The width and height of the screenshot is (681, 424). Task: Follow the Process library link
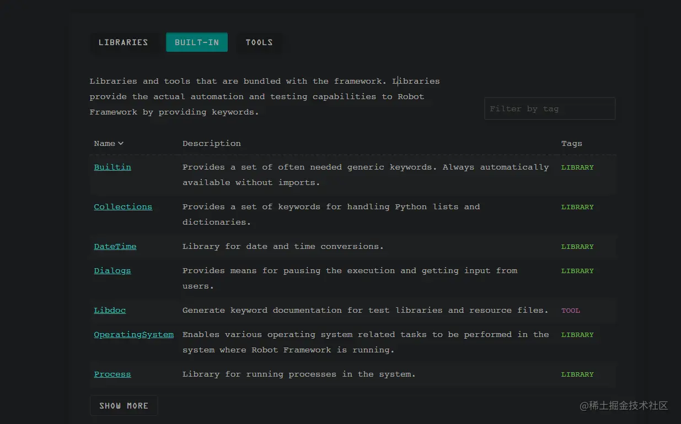click(112, 374)
